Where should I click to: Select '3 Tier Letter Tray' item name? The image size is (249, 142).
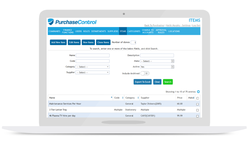58,110
